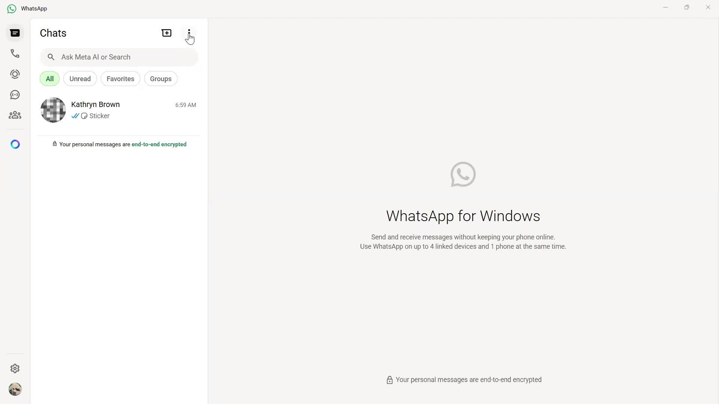Open the end-to-end encrypted link

159,144
